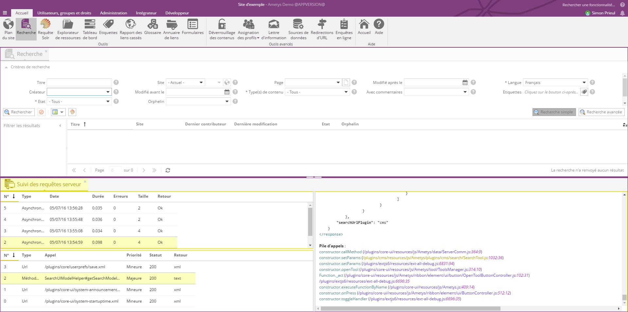Click the site selector globe icon
628x312 pixels.
227,83
